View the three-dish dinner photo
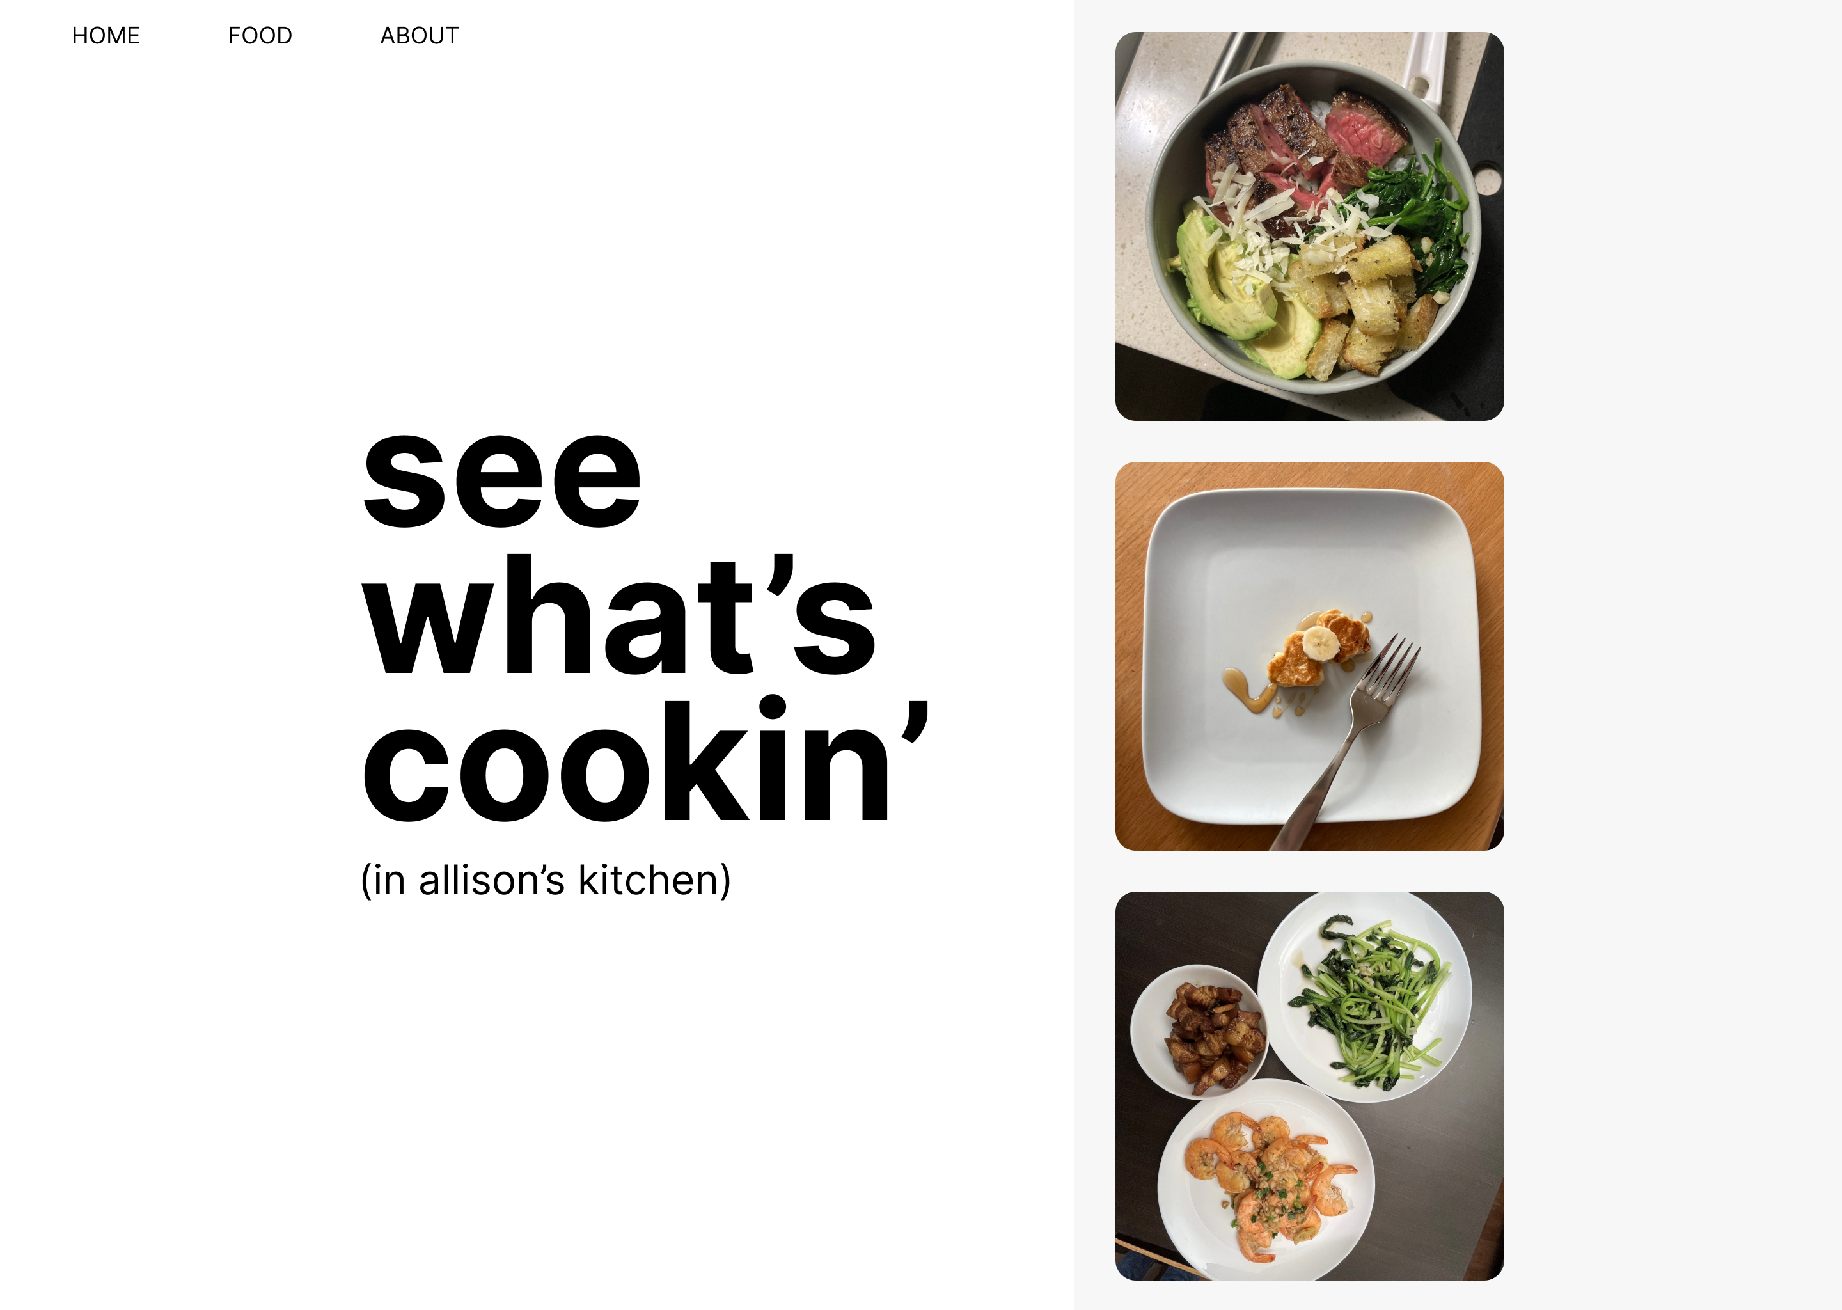The image size is (1842, 1310). click(x=1309, y=1085)
